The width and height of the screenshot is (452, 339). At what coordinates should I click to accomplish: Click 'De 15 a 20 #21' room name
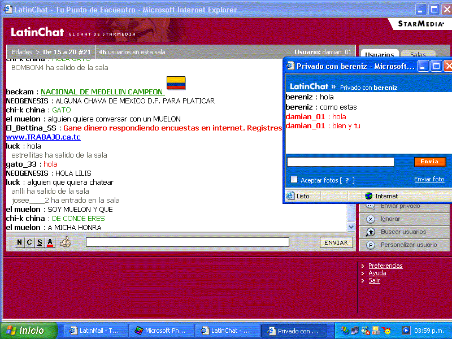[67, 52]
